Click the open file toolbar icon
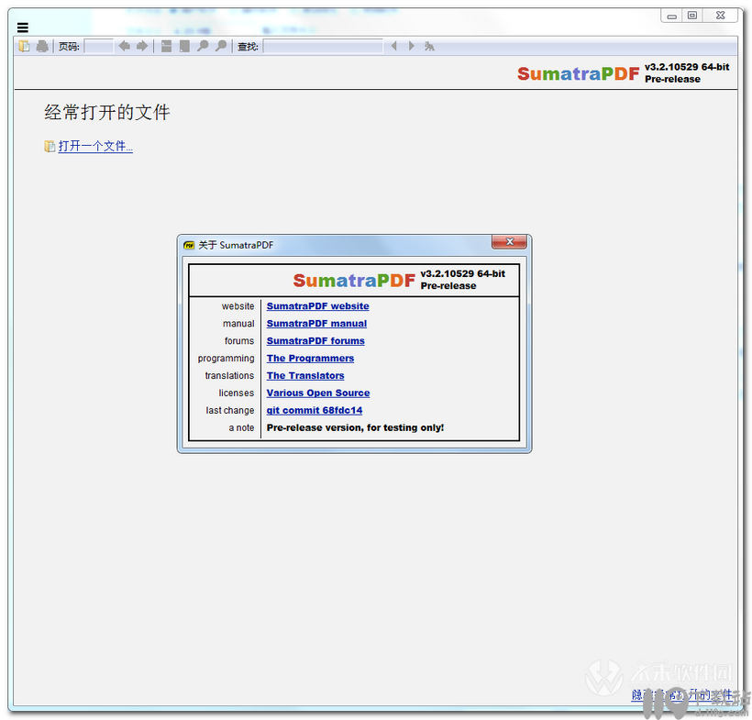This screenshot has height=720, width=752. 24,46
